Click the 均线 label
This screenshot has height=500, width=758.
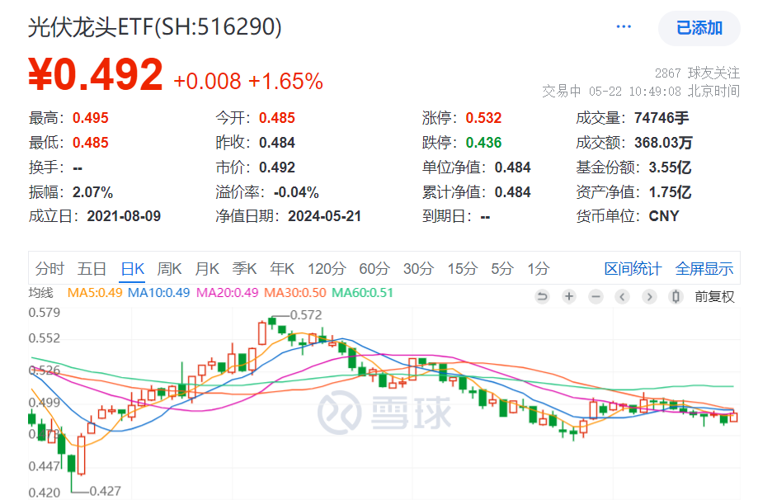click(x=41, y=293)
